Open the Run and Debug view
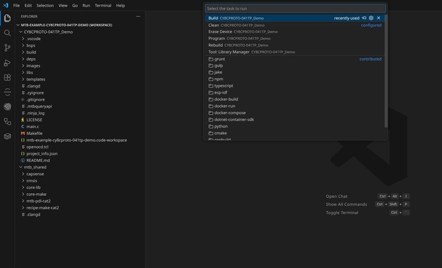 [7, 63]
